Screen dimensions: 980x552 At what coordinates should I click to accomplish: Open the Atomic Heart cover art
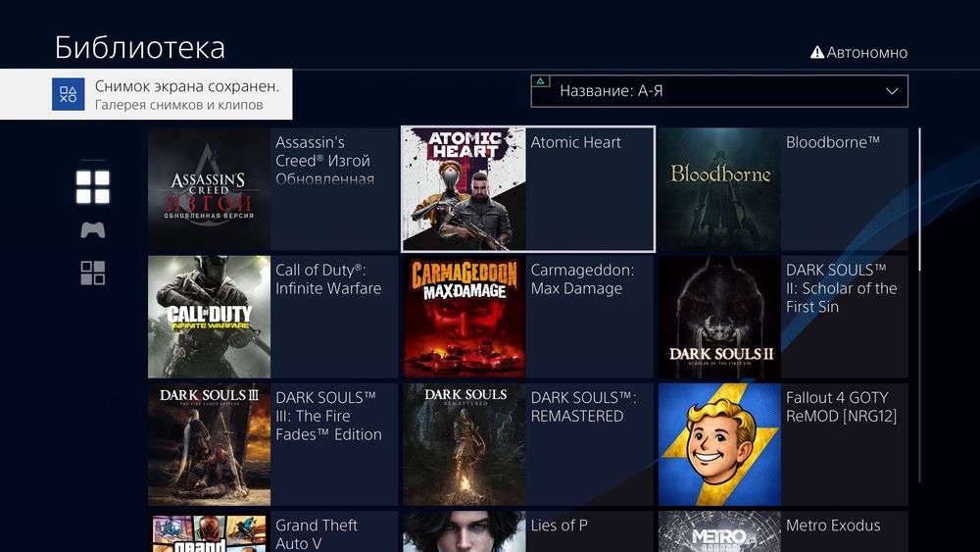coord(465,189)
